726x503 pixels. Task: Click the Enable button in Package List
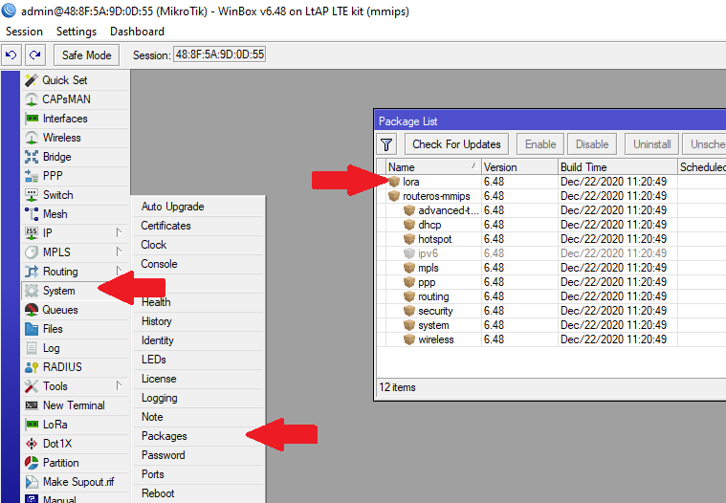point(540,144)
